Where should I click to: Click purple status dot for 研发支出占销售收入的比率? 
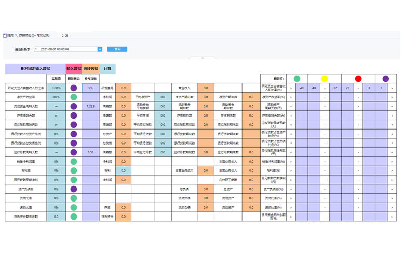pos(74,88)
